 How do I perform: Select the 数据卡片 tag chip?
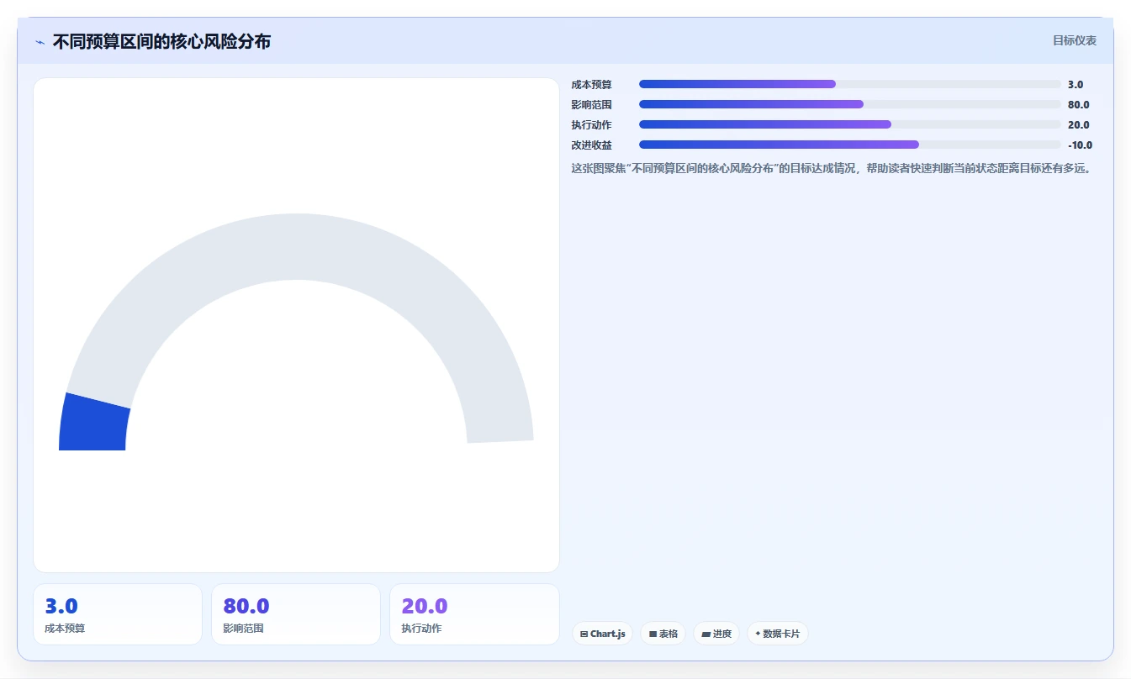778,634
